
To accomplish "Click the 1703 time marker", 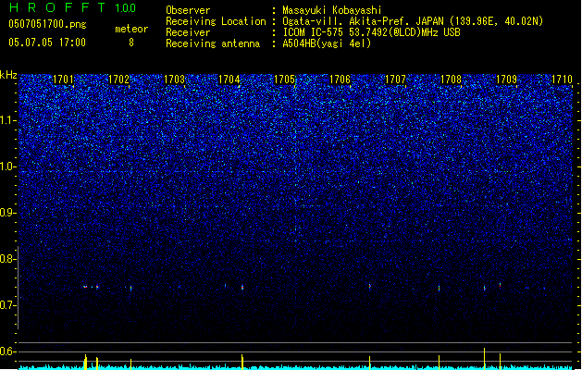I will (x=174, y=80).
